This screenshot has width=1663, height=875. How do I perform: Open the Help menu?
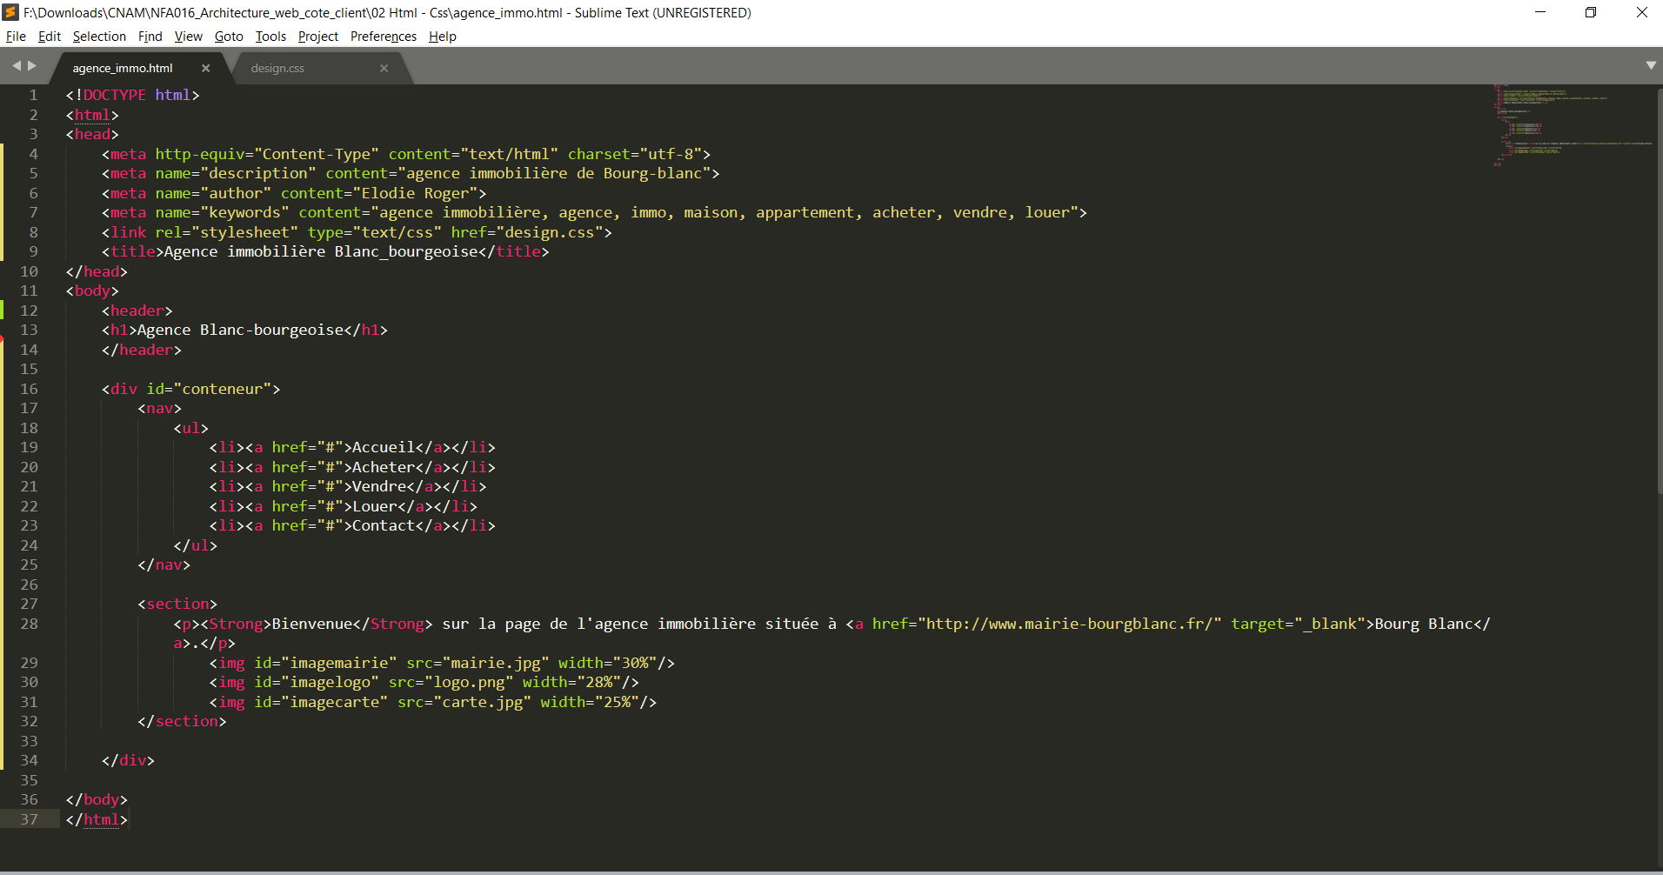click(x=442, y=37)
